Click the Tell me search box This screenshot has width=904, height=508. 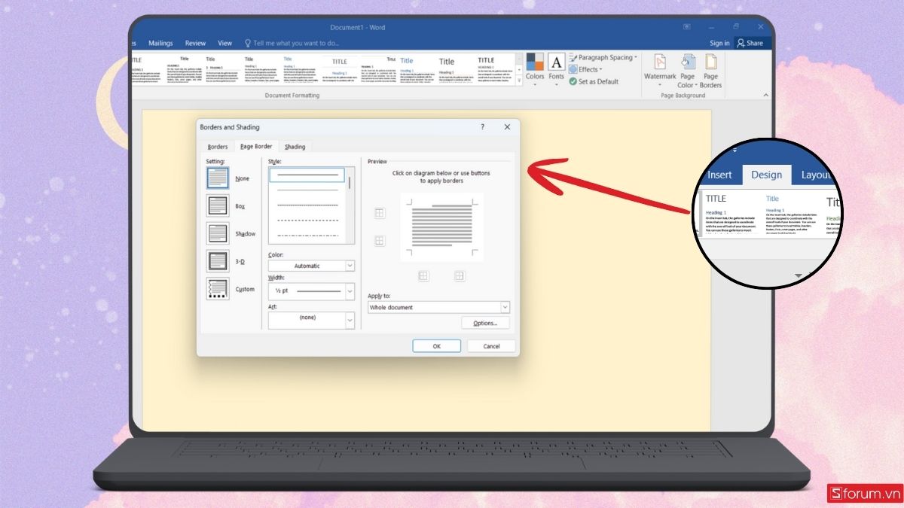pos(292,43)
